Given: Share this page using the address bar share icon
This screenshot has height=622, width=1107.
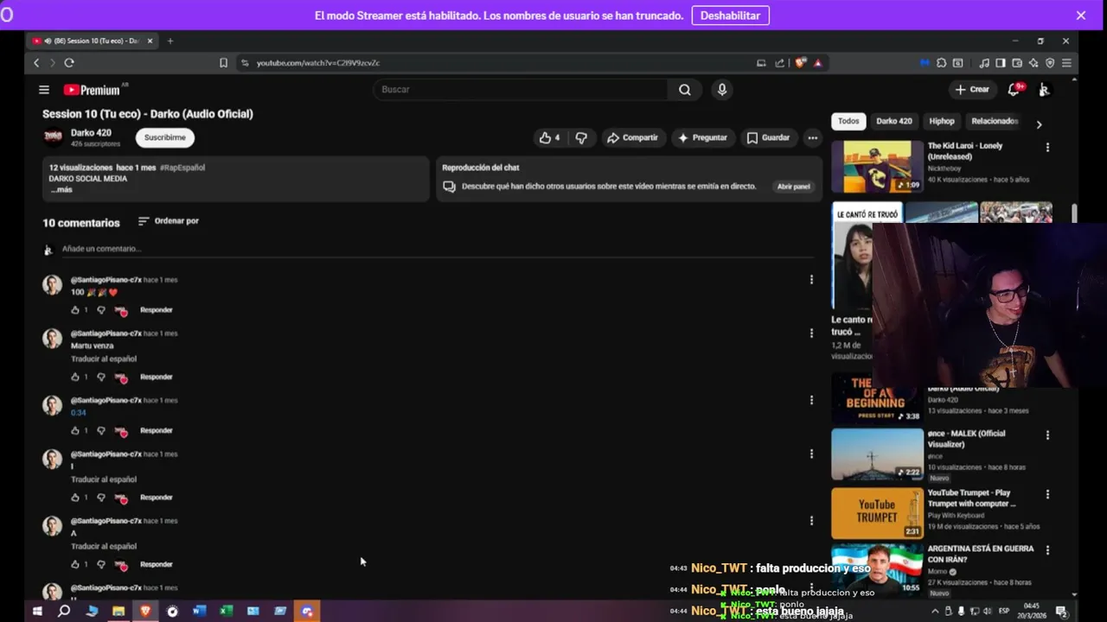Looking at the screenshot, I should 779,63.
